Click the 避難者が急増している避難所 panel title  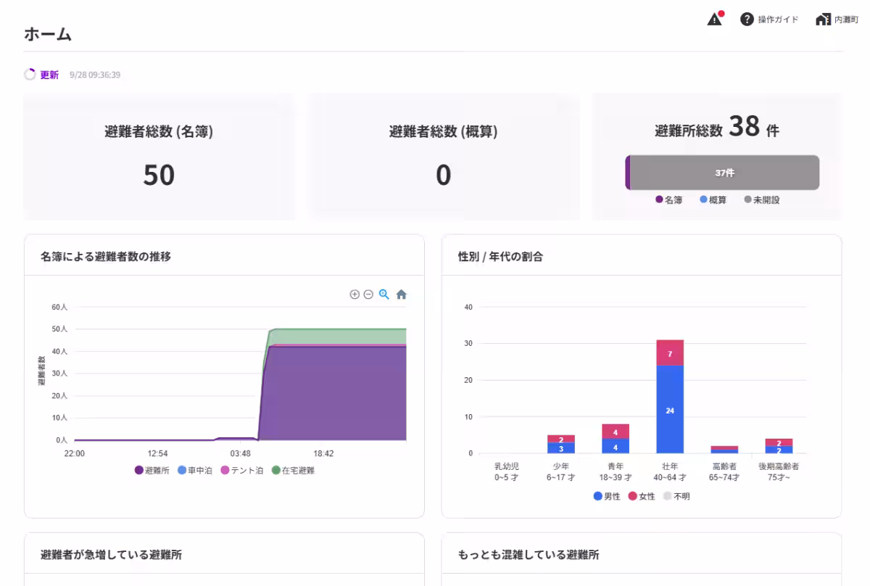pos(111,555)
